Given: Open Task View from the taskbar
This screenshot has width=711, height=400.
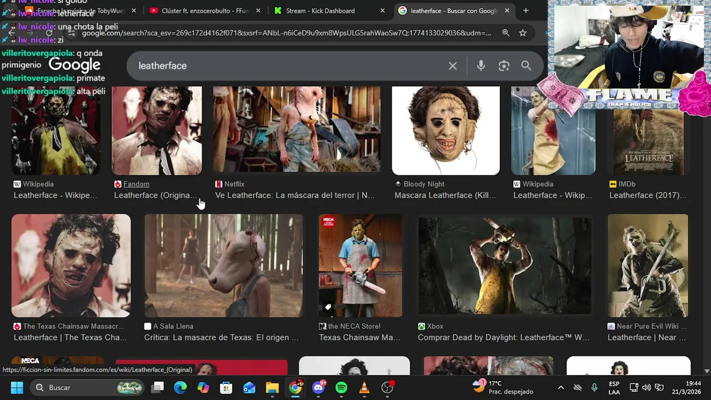Looking at the screenshot, I should (x=158, y=387).
